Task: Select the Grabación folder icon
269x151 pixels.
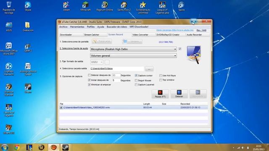Action: (x=28, y=27)
